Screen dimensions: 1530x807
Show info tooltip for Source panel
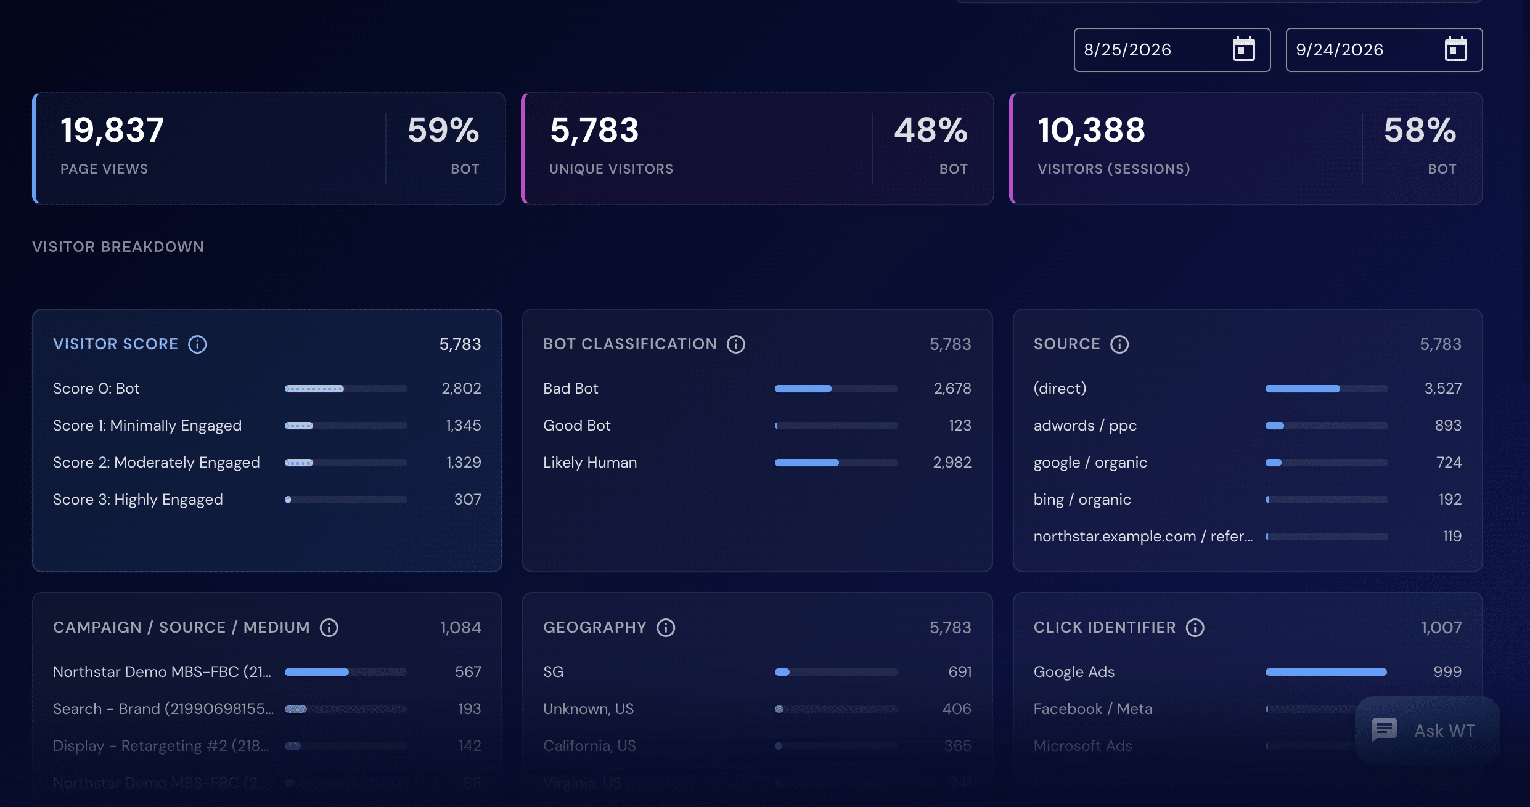pos(1119,344)
